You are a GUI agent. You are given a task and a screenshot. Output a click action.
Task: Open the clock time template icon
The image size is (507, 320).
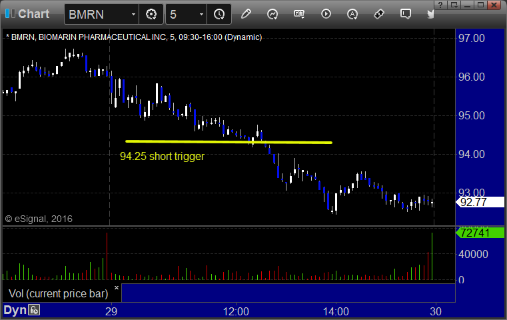click(x=219, y=14)
